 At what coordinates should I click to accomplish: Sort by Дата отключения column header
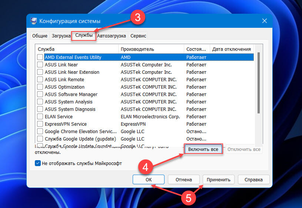point(232,49)
